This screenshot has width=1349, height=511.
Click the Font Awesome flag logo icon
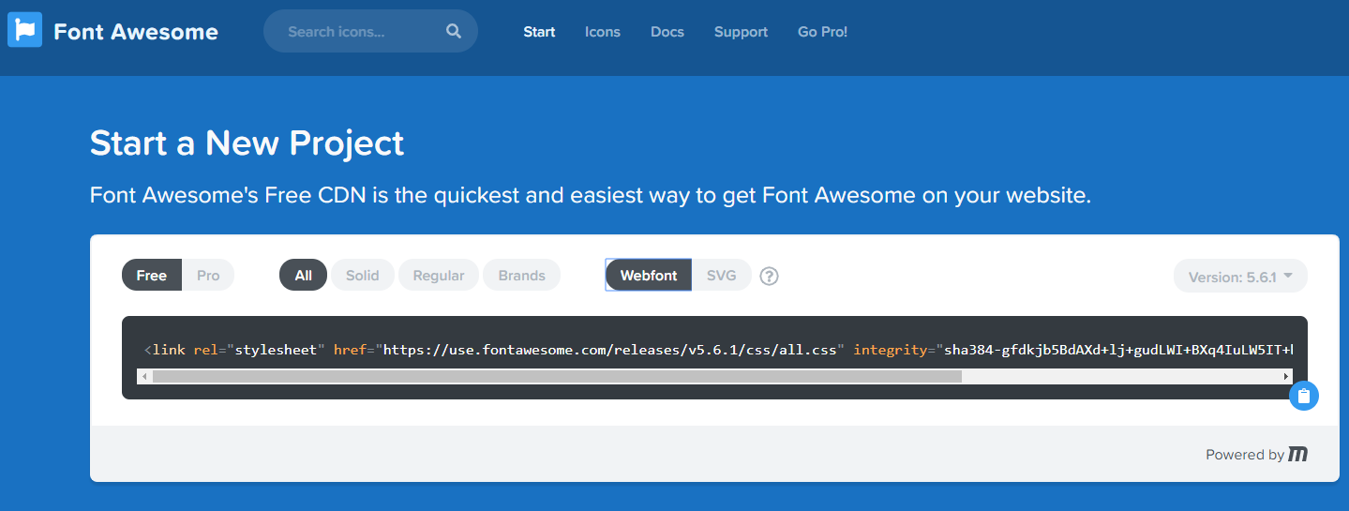24,30
